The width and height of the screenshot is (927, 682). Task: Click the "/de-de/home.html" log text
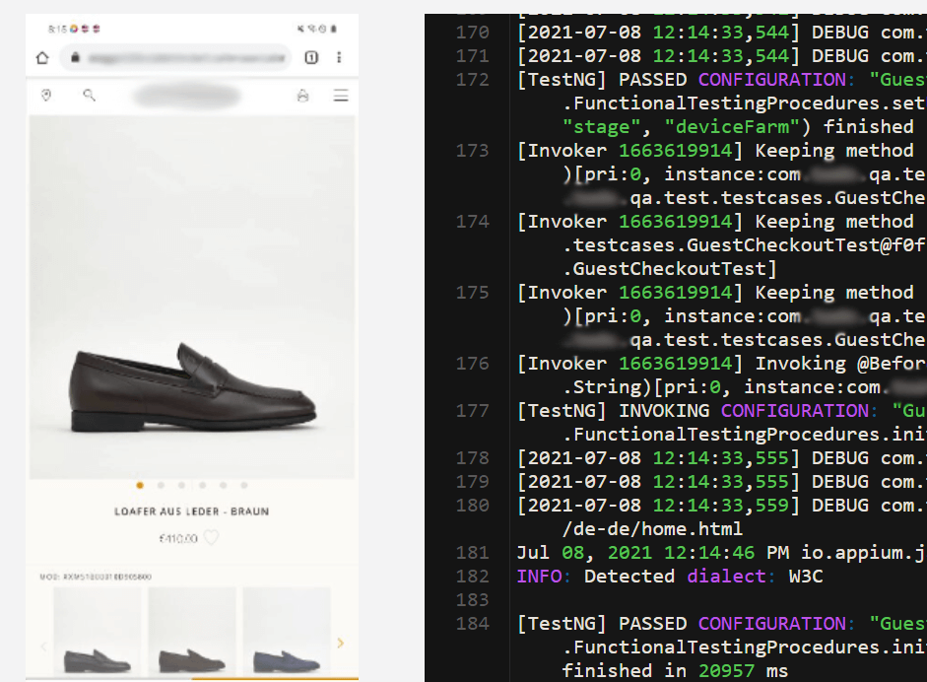(x=652, y=529)
